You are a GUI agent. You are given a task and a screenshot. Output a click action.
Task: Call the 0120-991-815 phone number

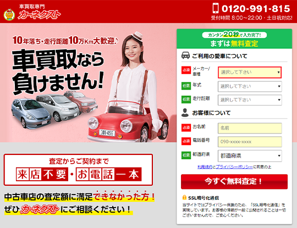coord(256,9)
